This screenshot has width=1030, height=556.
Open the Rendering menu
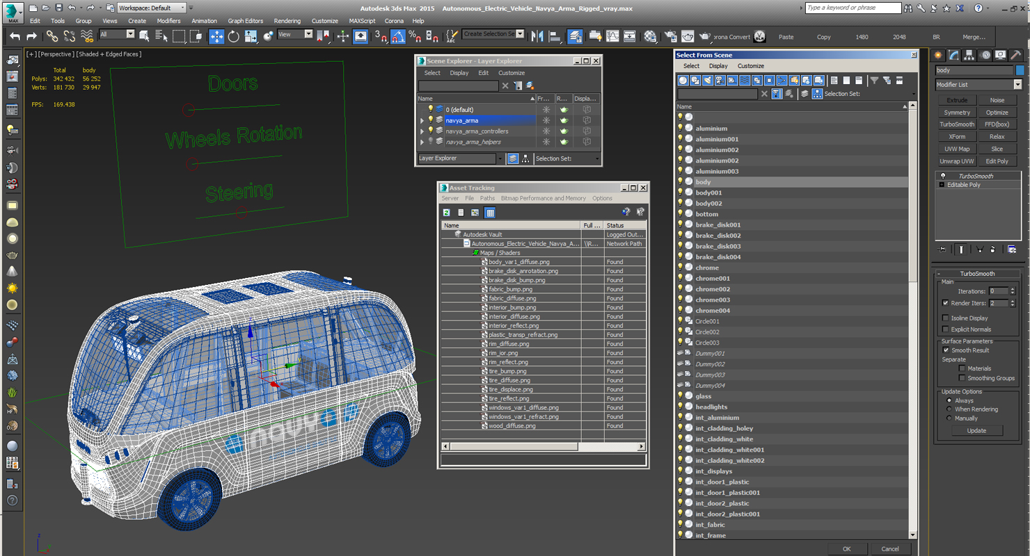click(x=287, y=21)
